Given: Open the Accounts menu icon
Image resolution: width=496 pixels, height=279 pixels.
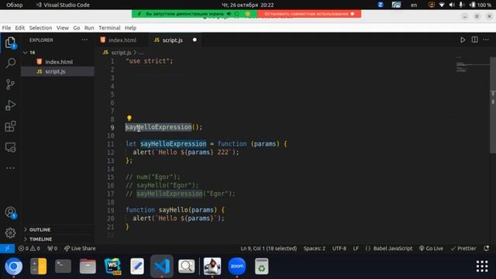Looking at the screenshot, I should [10, 212].
